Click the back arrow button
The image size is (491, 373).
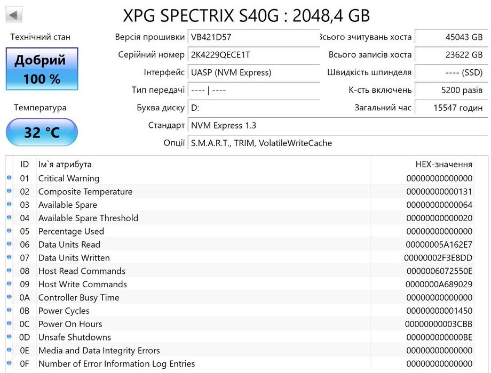14,14
